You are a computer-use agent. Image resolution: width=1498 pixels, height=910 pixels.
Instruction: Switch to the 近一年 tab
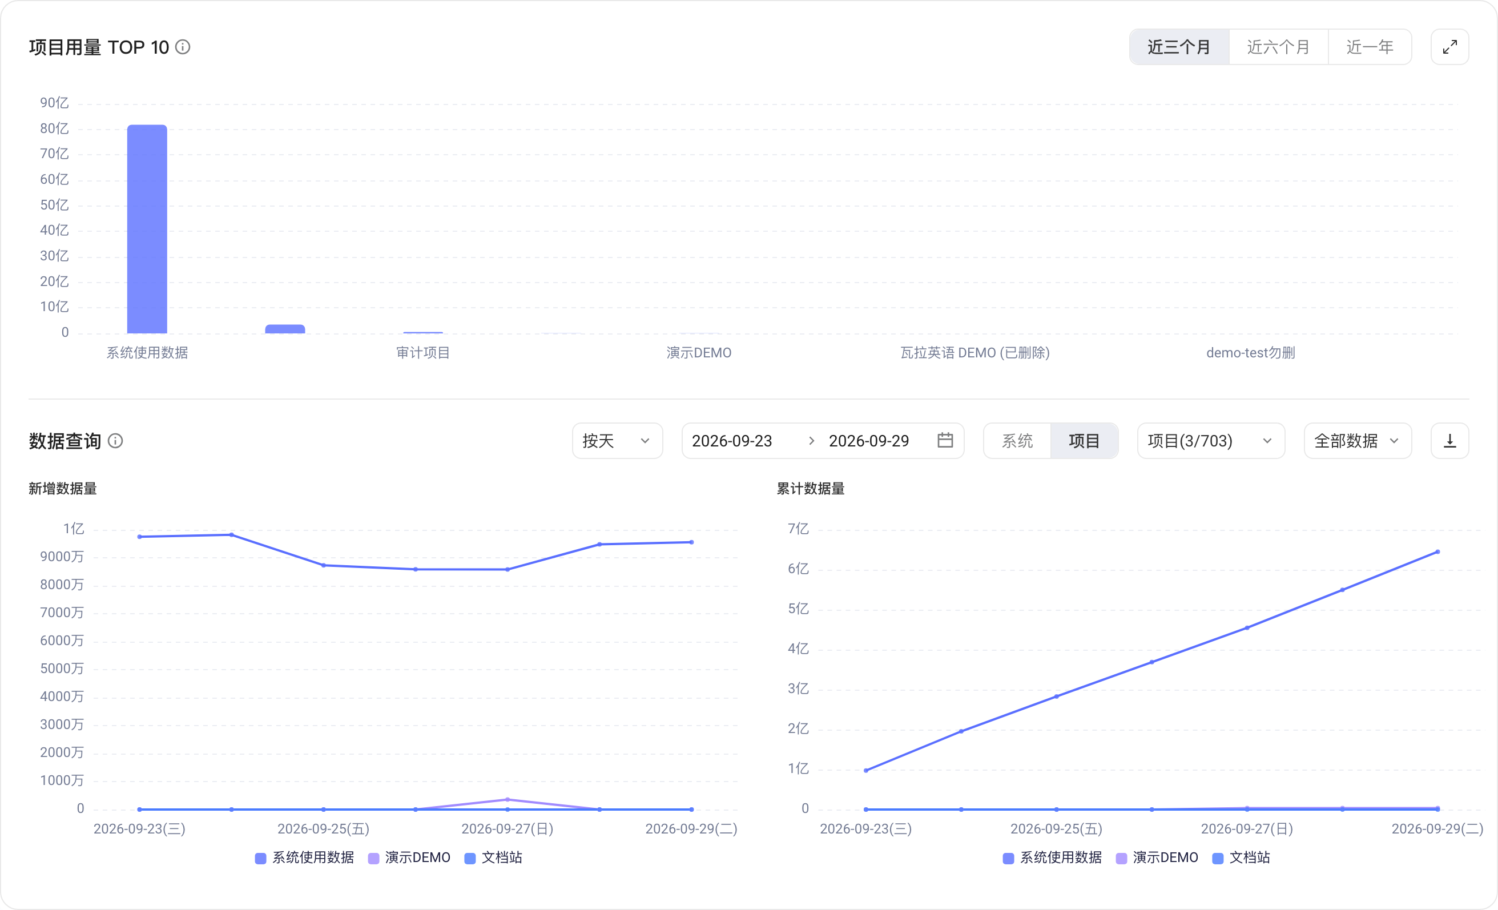[1369, 47]
